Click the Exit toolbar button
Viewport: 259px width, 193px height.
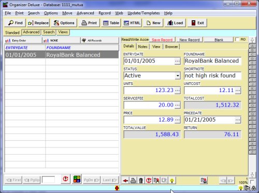coord(197,23)
